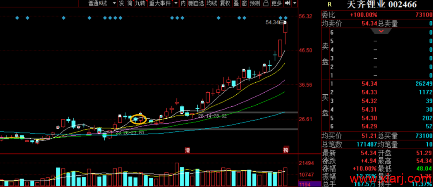Image resolution: width=433 pixels, height=187 pixels.
Task: Click the 21494 volume axis label
Action: tap(306, 163)
